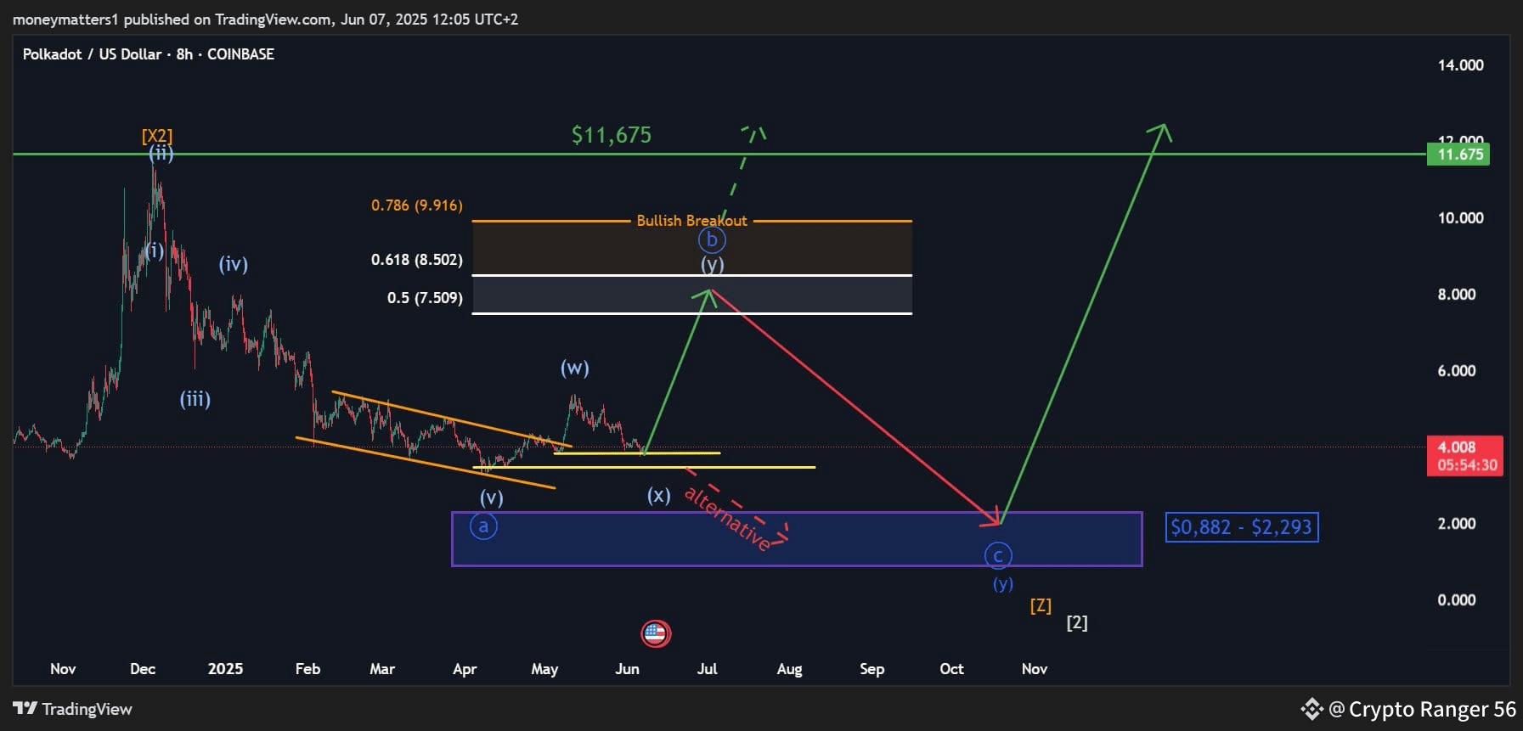Click the 10.000 price axis label
The height and width of the screenshot is (731, 1523).
click(1461, 218)
